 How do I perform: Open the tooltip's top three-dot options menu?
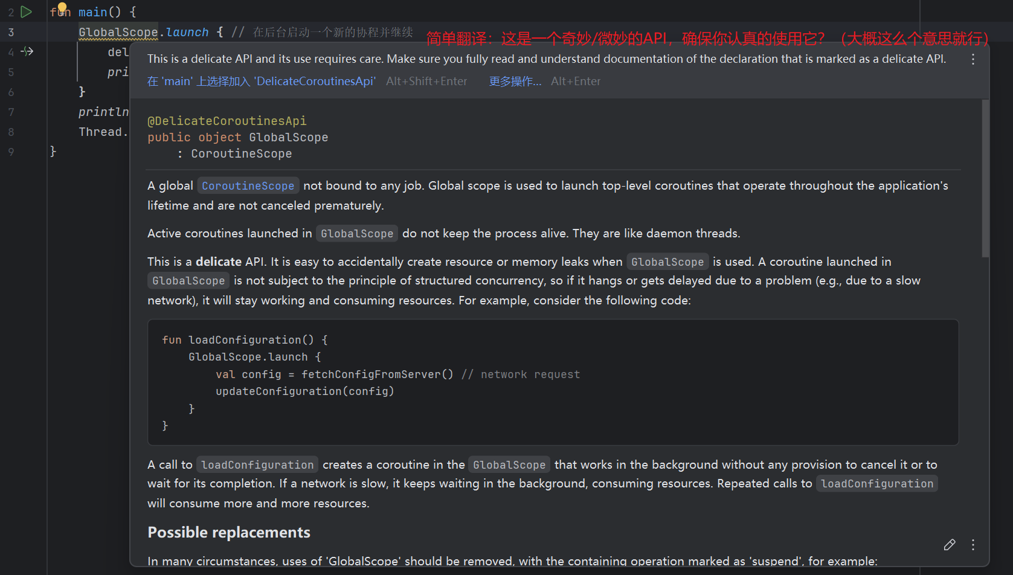pos(973,59)
